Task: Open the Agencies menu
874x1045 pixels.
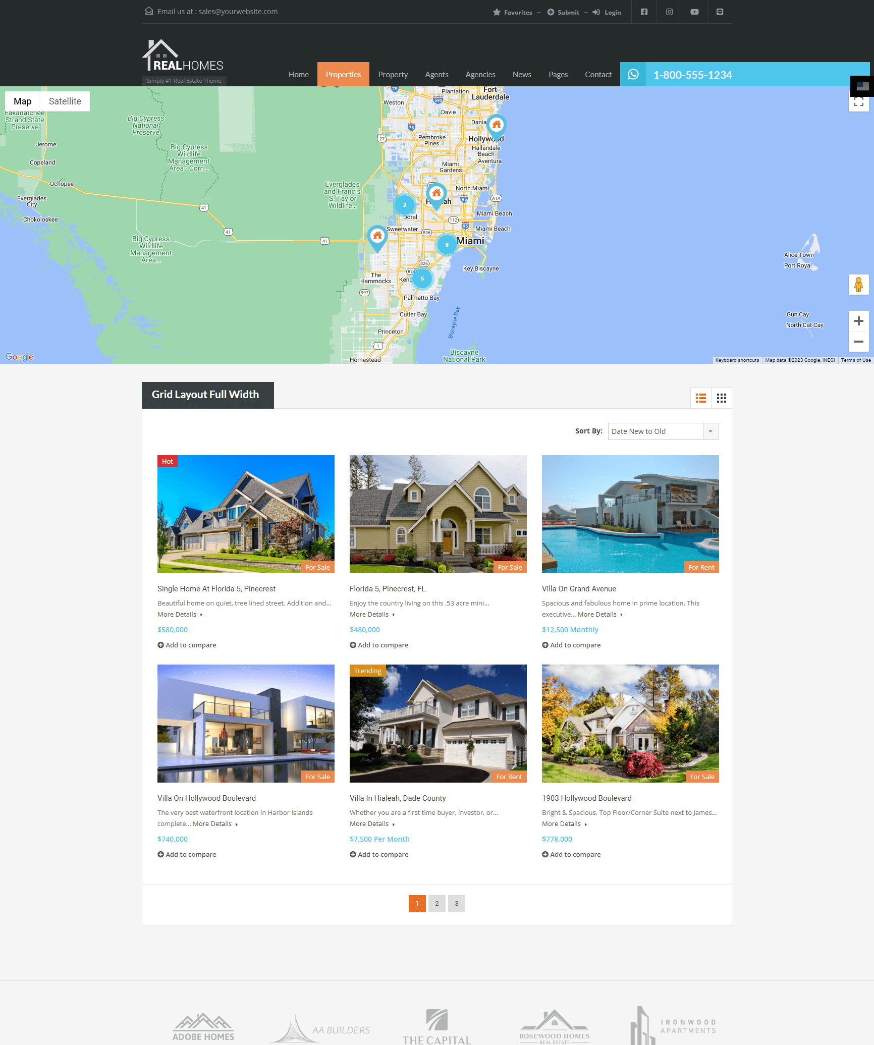Action: [x=480, y=74]
